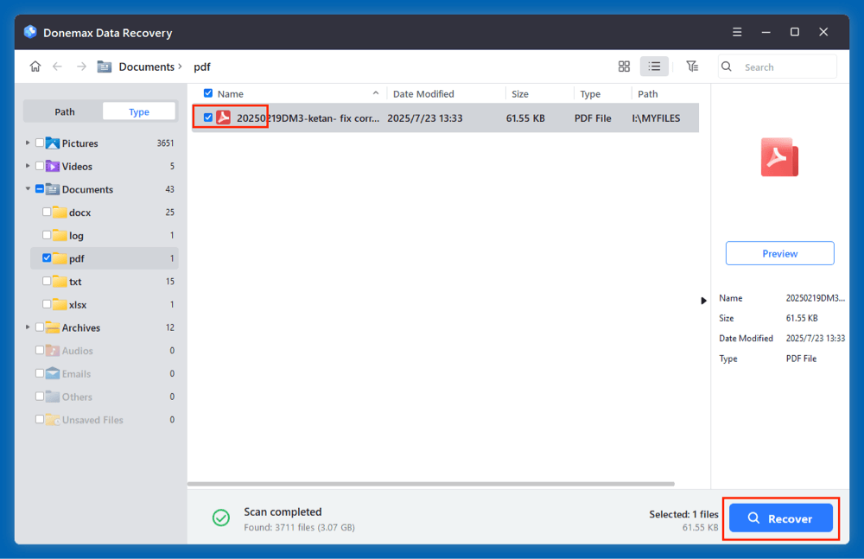This screenshot has height=559, width=864.
Task: Open the file filter icon
Action: tap(691, 66)
